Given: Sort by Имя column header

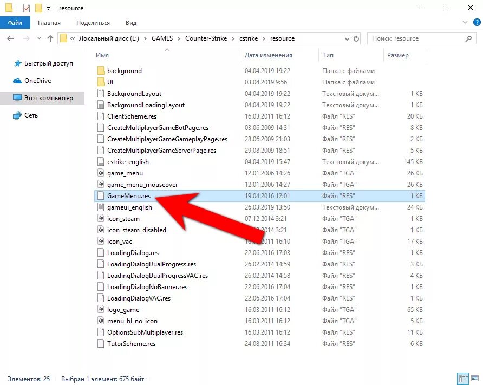Looking at the screenshot, I should click(102, 55).
